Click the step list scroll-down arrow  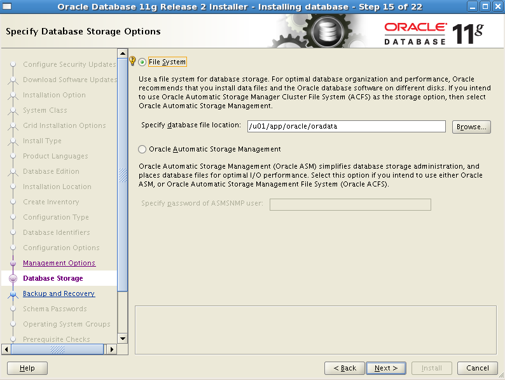point(122,339)
